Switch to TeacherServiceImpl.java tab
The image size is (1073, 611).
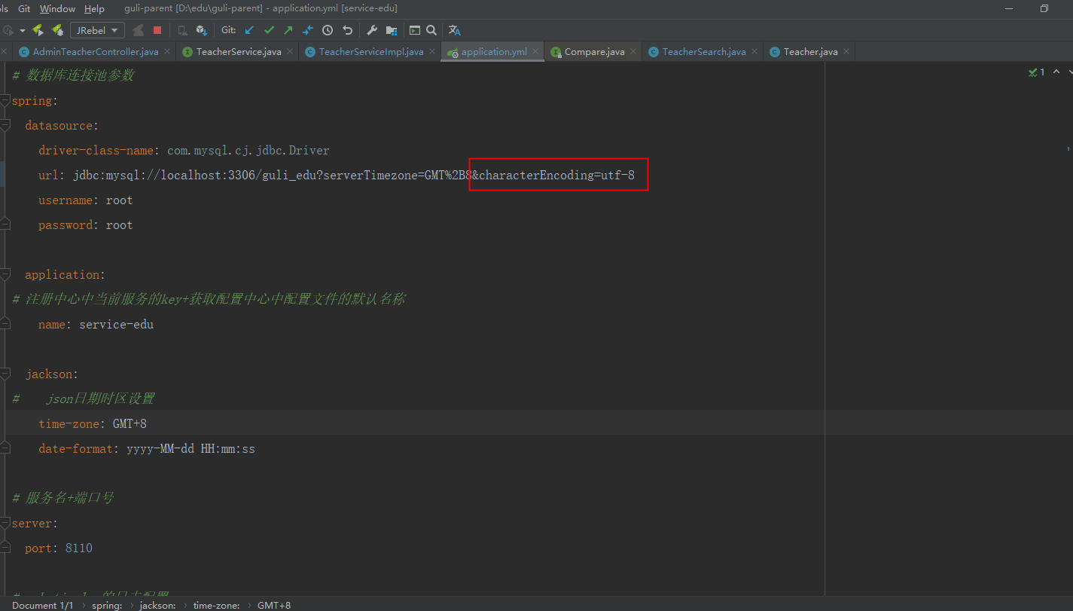(370, 52)
